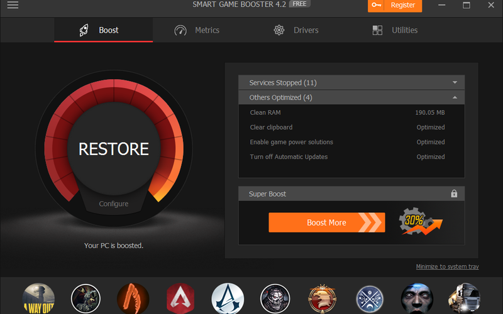This screenshot has width=503, height=314.
Task: Click the golden eagle emblem game icon
Action: coord(323,298)
